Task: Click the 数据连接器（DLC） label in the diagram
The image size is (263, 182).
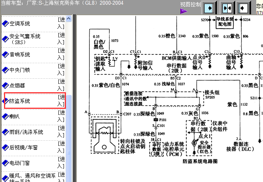Action: coord(240,147)
